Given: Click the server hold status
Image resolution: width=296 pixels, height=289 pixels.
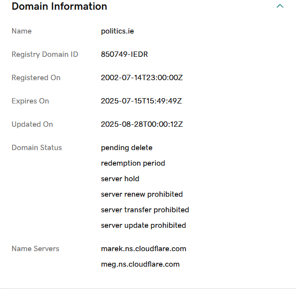Looking at the screenshot, I should pos(120,179).
